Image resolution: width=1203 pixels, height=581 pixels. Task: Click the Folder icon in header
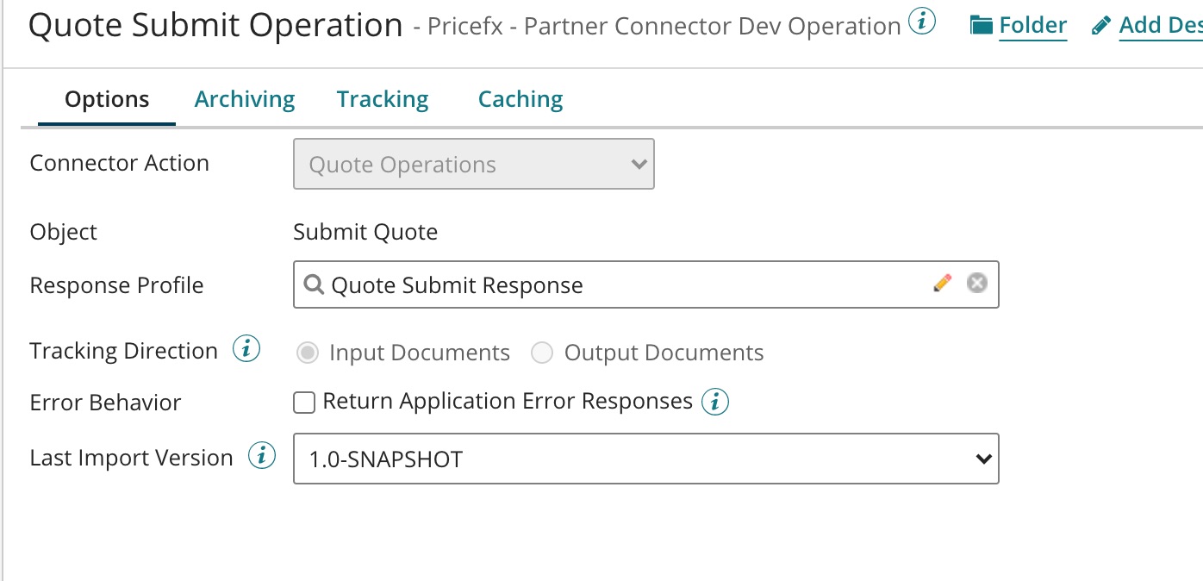click(981, 26)
